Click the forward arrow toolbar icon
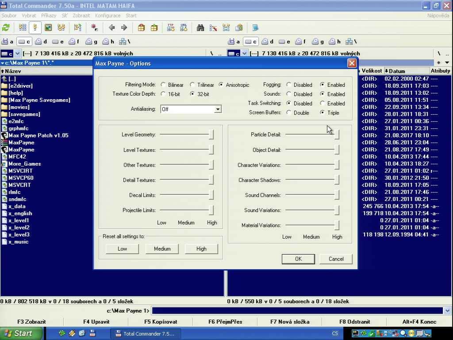Image resolution: width=453 pixels, height=340 pixels. pyautogui.click(x=124, y=28)
